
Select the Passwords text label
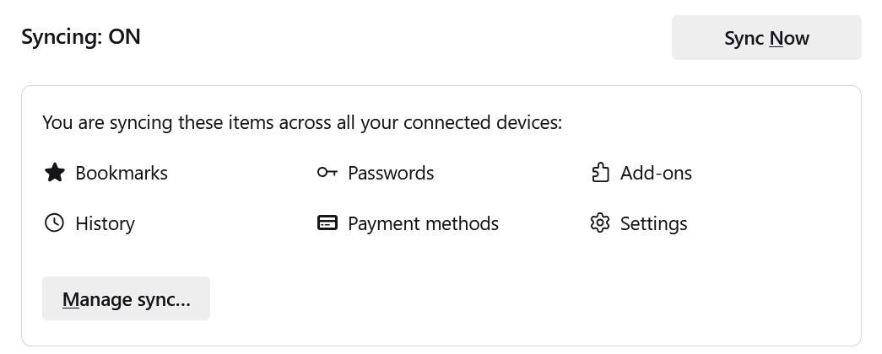391,173
